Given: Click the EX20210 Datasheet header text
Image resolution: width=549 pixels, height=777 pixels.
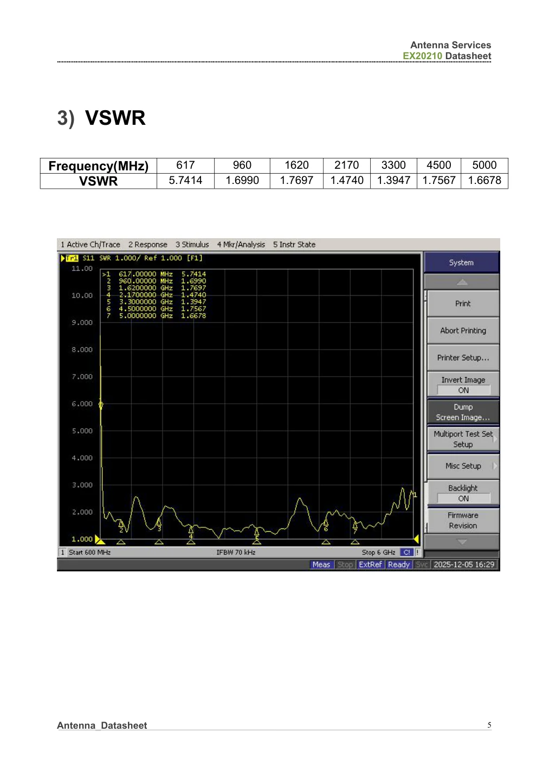Looking at the screenshot, I should click(x=447, y=56).
